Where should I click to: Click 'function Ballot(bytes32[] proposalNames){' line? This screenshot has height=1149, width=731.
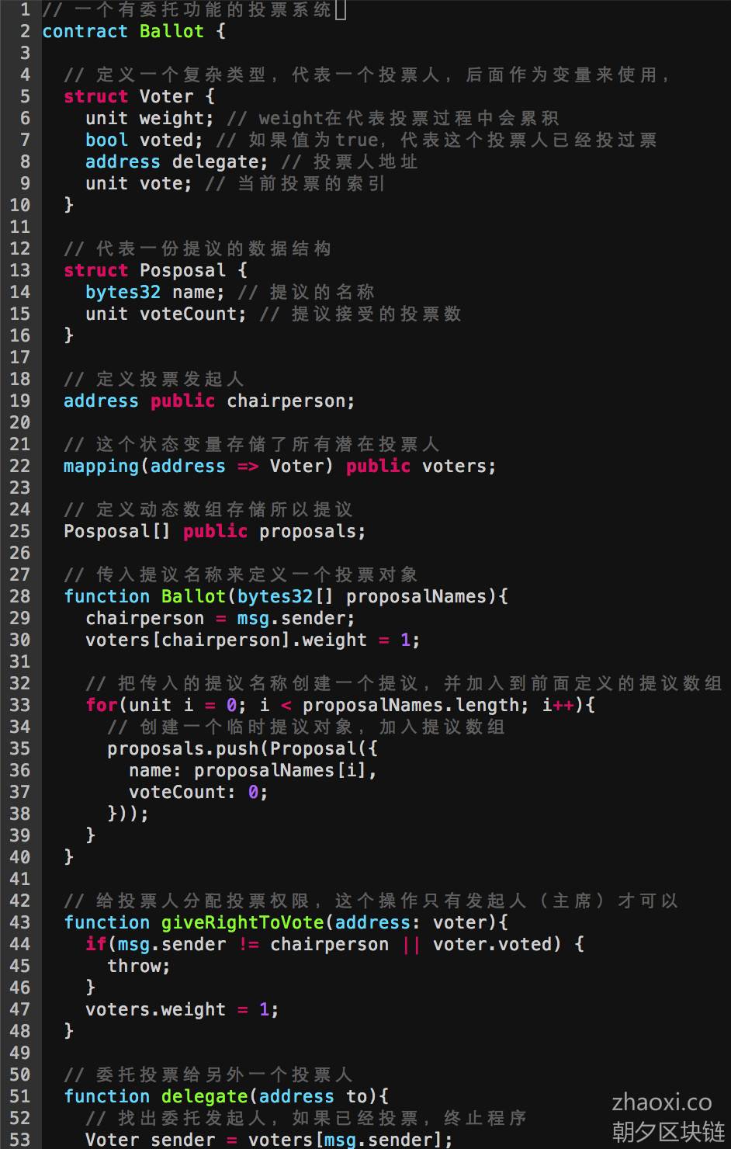pos(286,596)
